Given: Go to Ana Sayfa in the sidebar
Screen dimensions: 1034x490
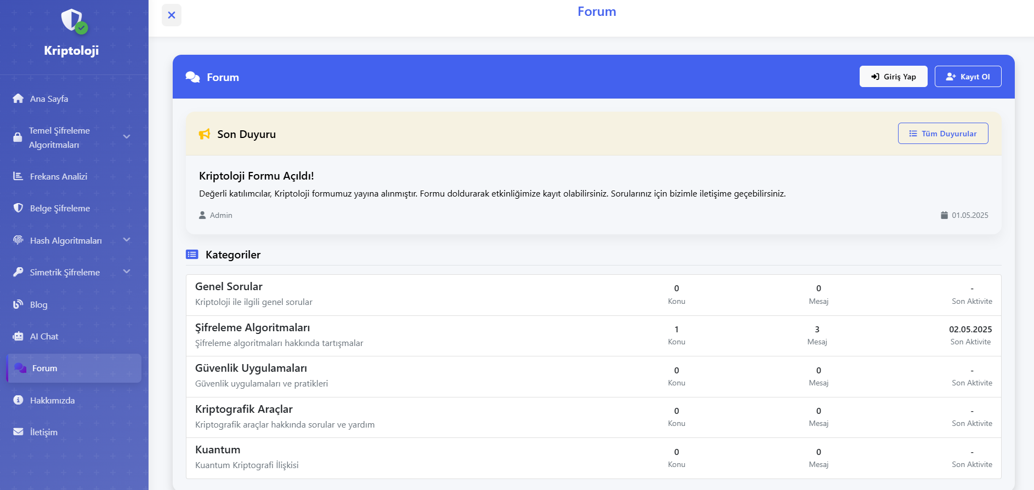Looking at the screenshot, I should [49, 99].
